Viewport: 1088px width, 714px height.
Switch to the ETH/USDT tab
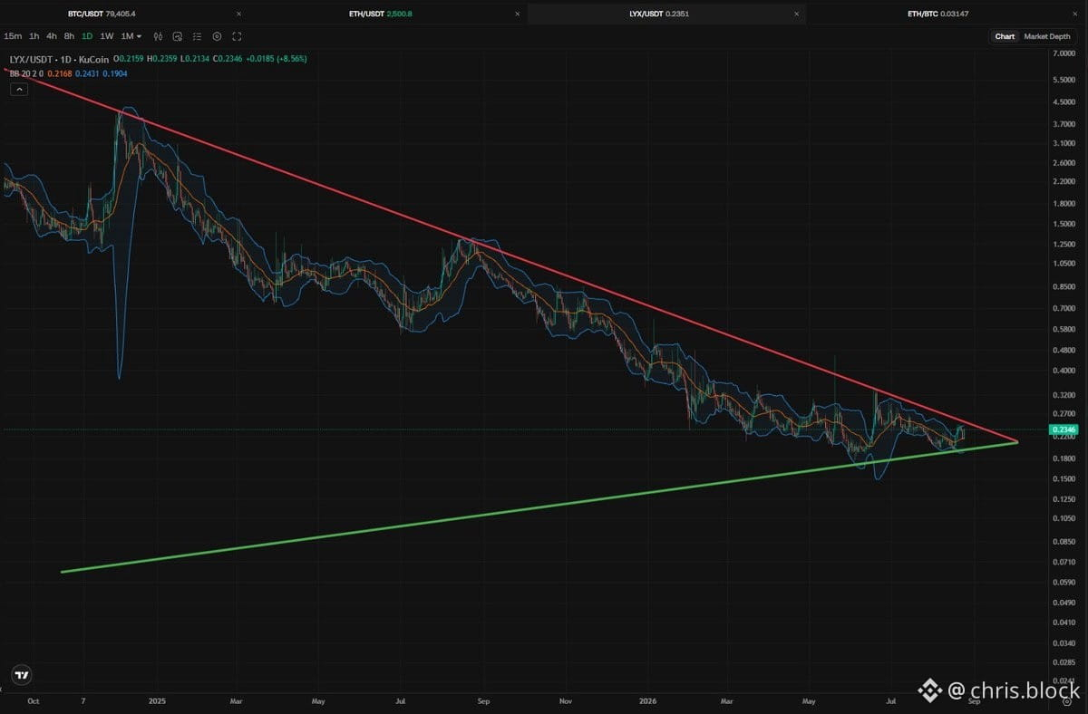pos(381,14)
